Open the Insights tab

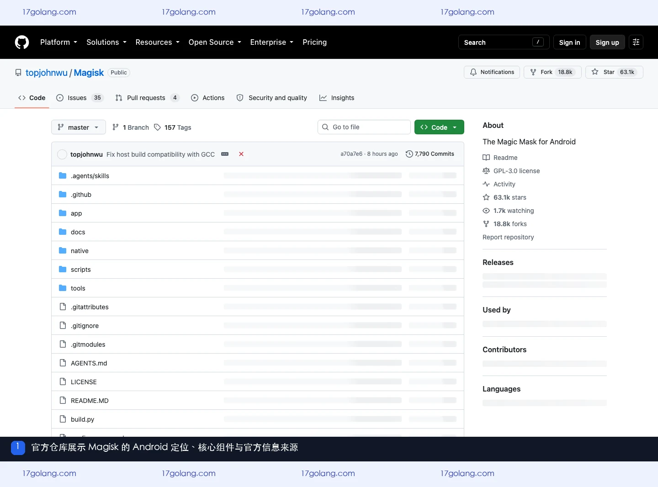[x=337, y=98]
